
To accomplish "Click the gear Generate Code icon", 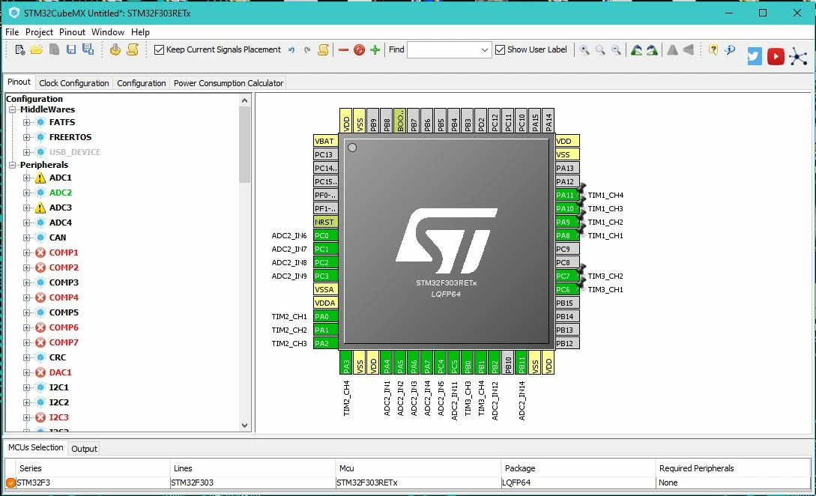I will [115, 50].
